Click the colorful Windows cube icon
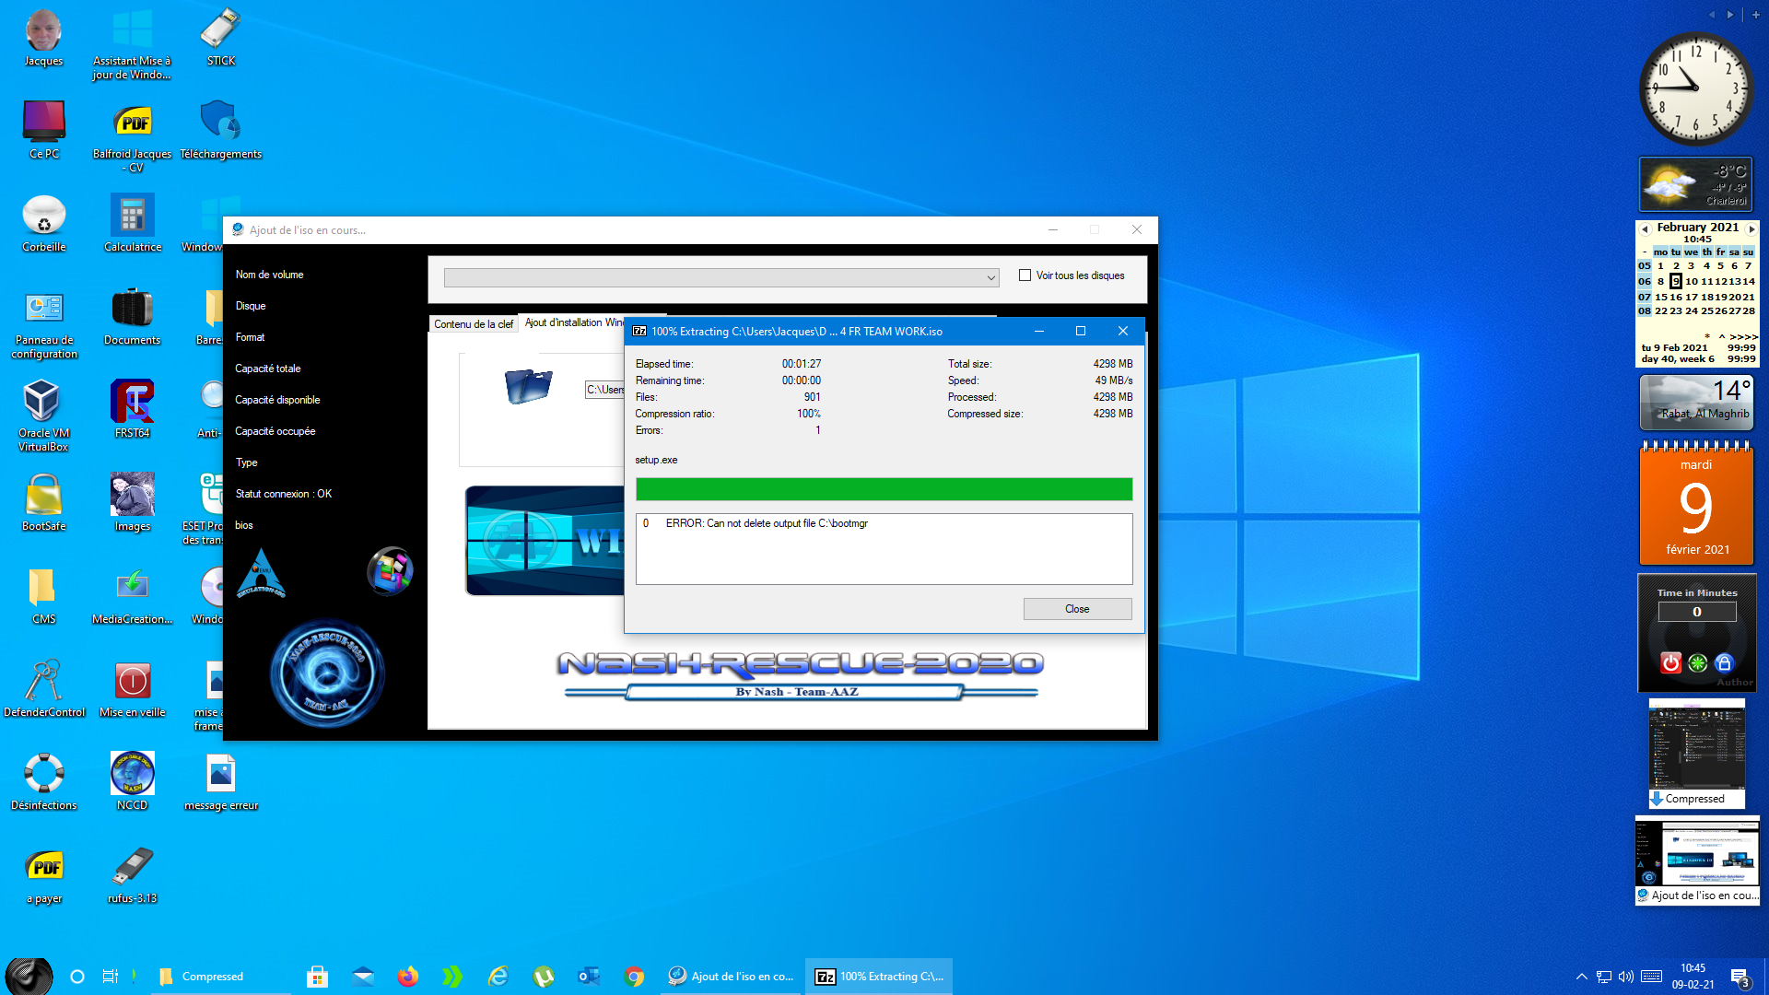The width and height of the screenshot is (1769, 995). coord(390,571)
